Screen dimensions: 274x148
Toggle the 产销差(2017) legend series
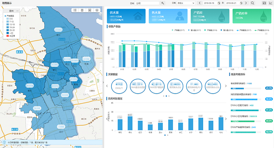point(178,30)
